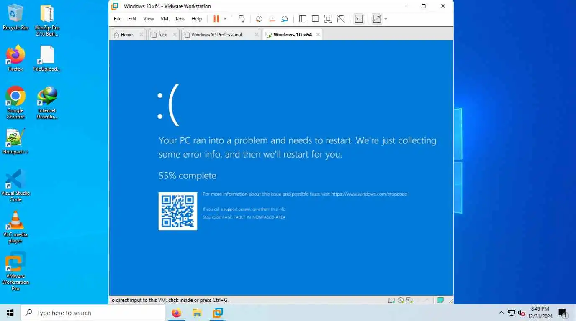576x321 pixels.
Task: Open the network tray icon
Action: 511,313
